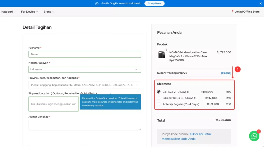
Task: Click the NOMAD leather case thumbnail
Action: pos(162,55)
